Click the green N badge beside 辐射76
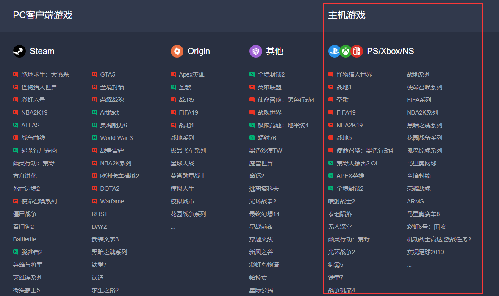The image size is (499, 296). 252,138
